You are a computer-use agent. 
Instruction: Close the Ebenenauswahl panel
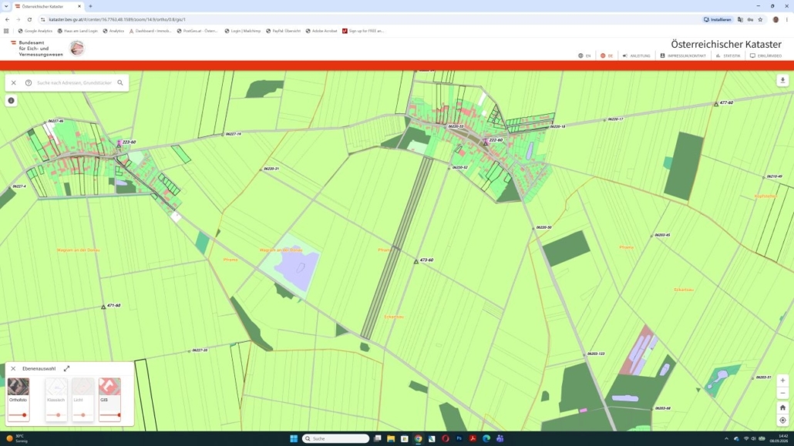pos(13,368)
